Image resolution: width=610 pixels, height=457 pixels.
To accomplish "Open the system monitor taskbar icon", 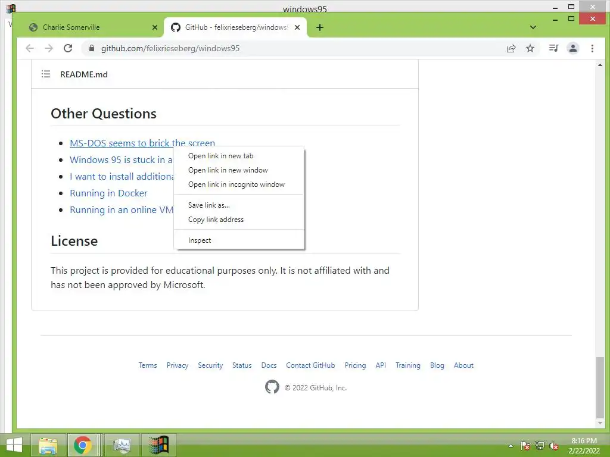I will click(x=122, y=445).
